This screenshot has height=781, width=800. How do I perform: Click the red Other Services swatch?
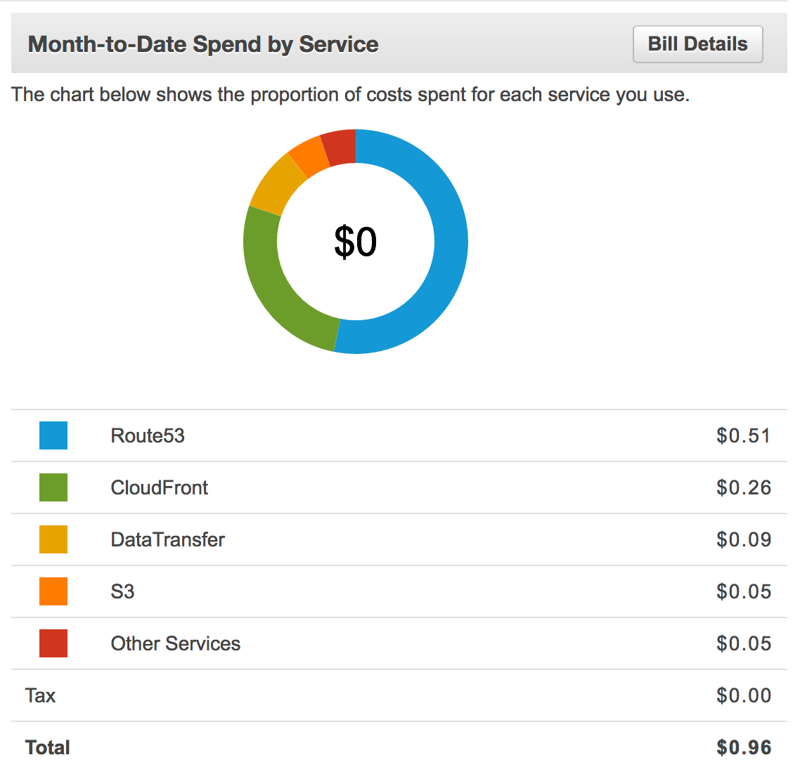click(x=53, y=643)
